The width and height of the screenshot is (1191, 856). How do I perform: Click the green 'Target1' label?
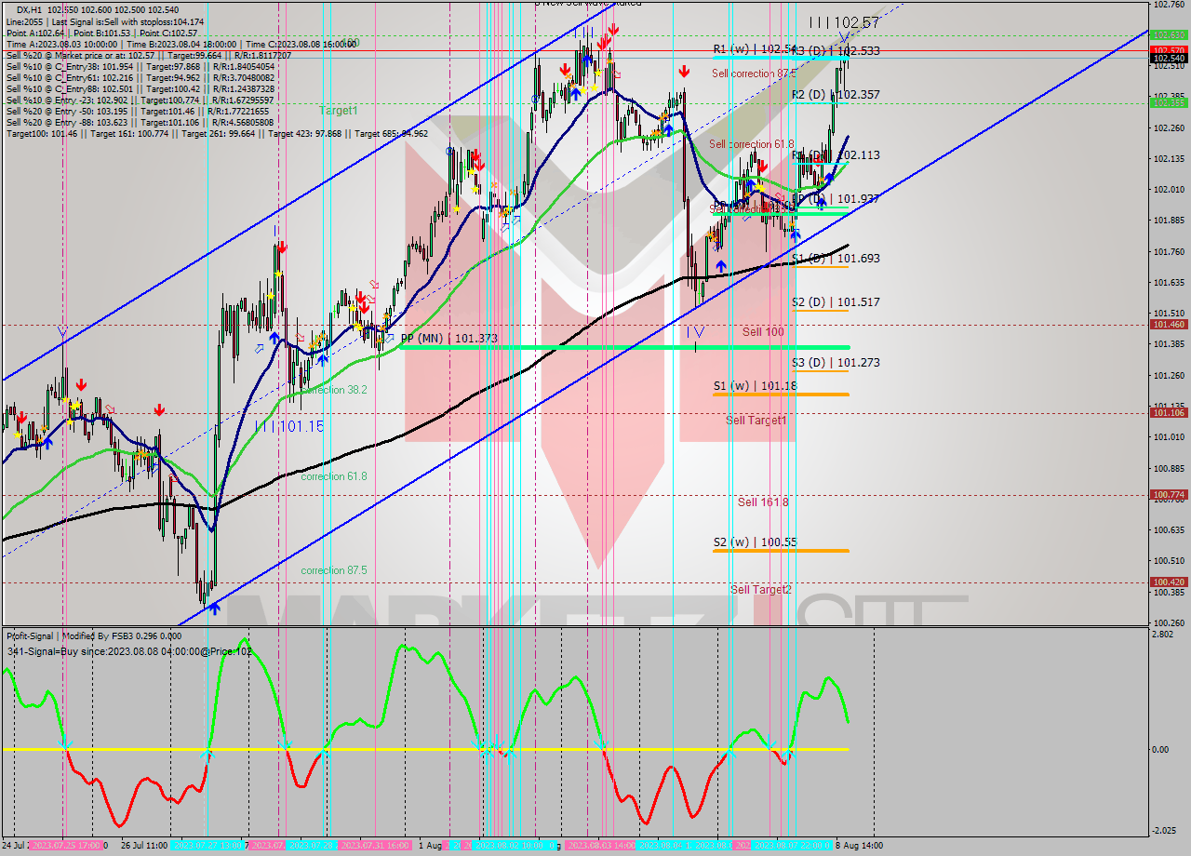(338, 111)
